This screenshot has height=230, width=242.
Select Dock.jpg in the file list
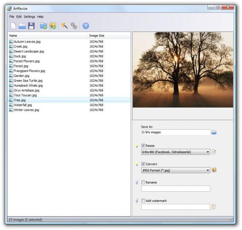[x=69, y=56]
